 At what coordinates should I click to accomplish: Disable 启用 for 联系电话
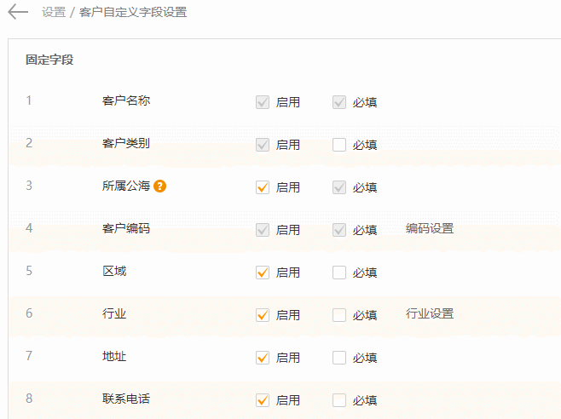pos(263,400)
